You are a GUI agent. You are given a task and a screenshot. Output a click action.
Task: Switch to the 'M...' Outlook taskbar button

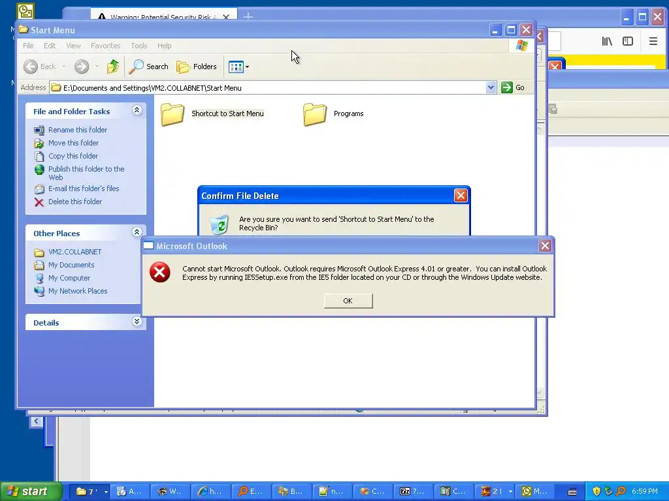click(535, 491)
